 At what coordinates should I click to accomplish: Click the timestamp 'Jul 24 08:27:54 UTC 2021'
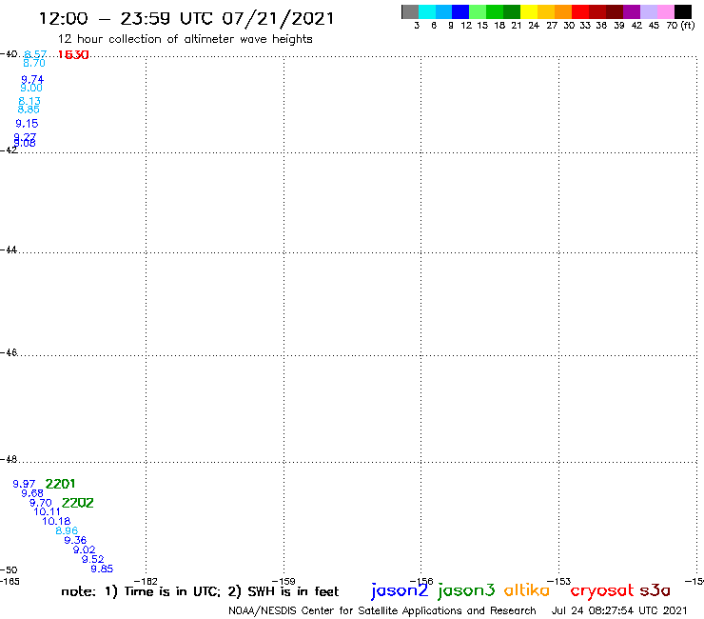[619, 611]
